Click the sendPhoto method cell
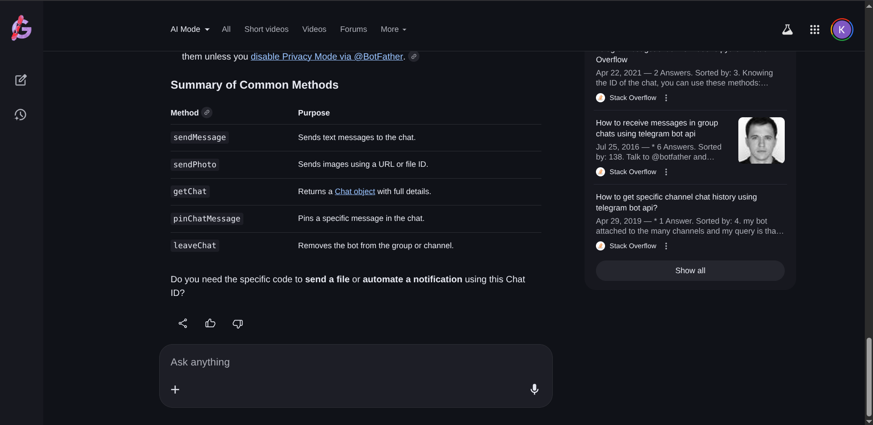This screenshot has height=425, width=873. 195,165
